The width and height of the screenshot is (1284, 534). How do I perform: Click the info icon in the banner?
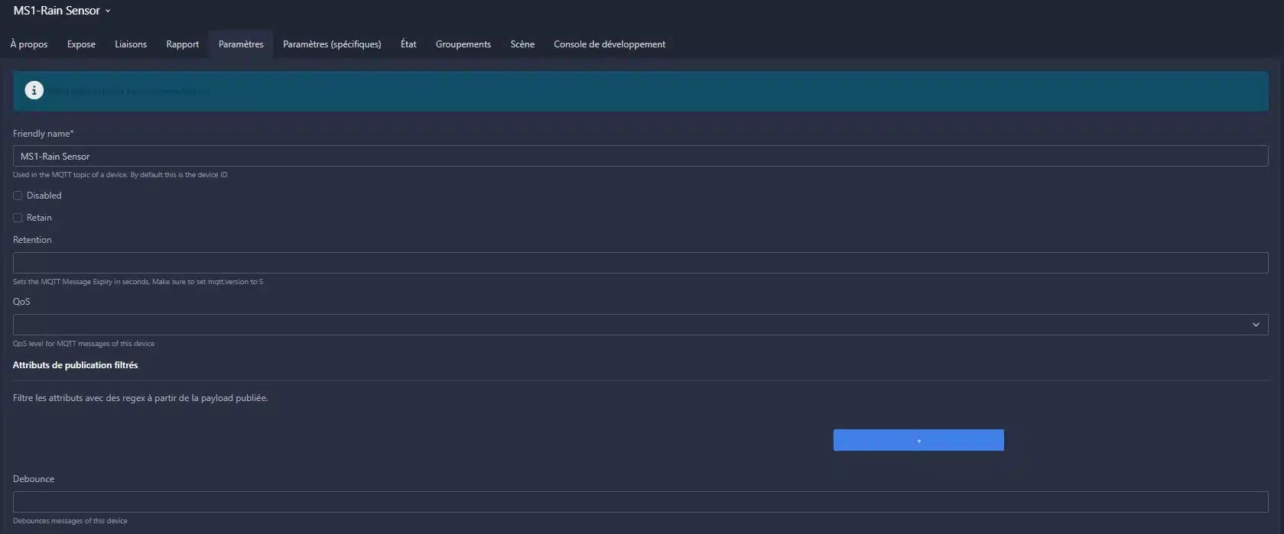coord(34,91)
